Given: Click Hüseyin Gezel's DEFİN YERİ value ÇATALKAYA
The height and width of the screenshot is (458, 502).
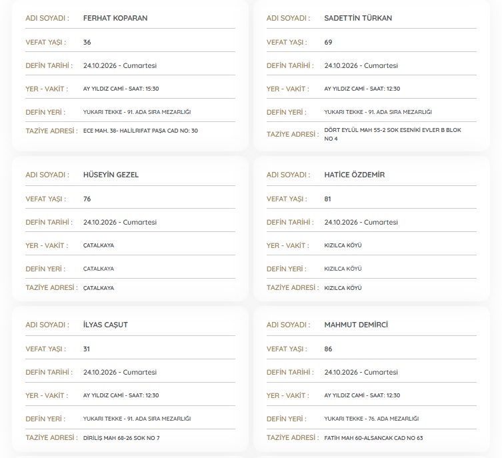Looking at the screenshot, I should 99,269.
